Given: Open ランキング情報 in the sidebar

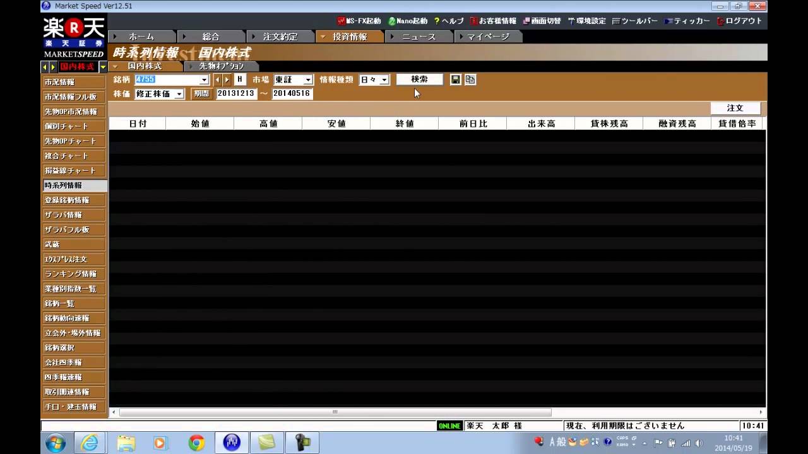Looking at the screenshot, I should [74, 274].
